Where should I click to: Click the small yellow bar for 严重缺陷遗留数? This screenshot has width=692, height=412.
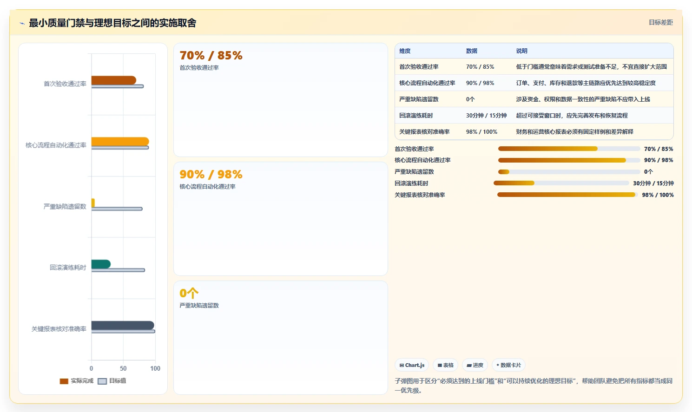click(x=93, y=203)
